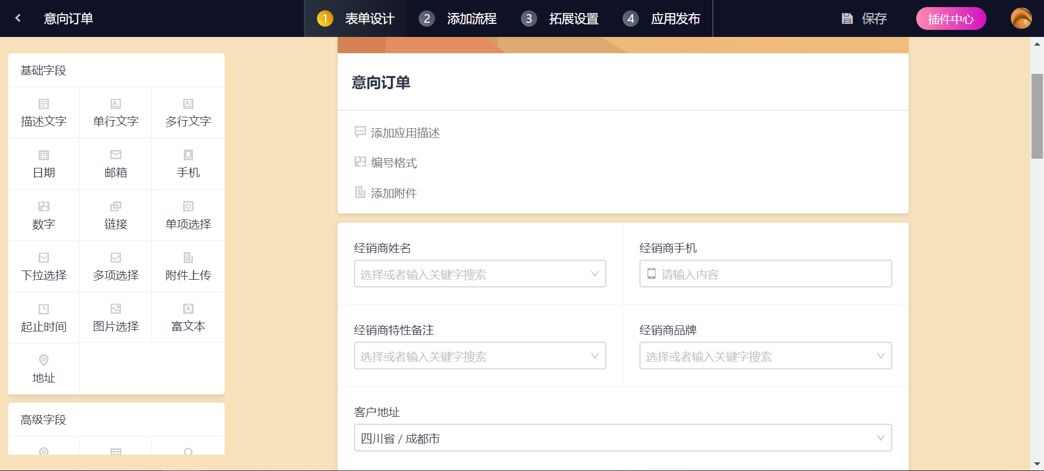This screenshot has height=471, width=1044.
Task: Click the 基础字段 section header
Action: pyautogui.click(x=43, y=71)
